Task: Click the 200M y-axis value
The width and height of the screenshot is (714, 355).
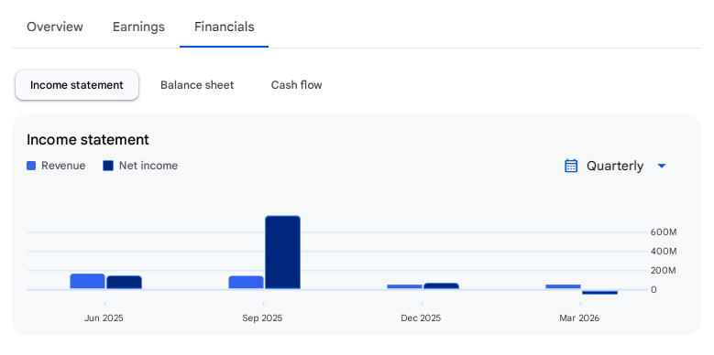Action: click(664, 271)
